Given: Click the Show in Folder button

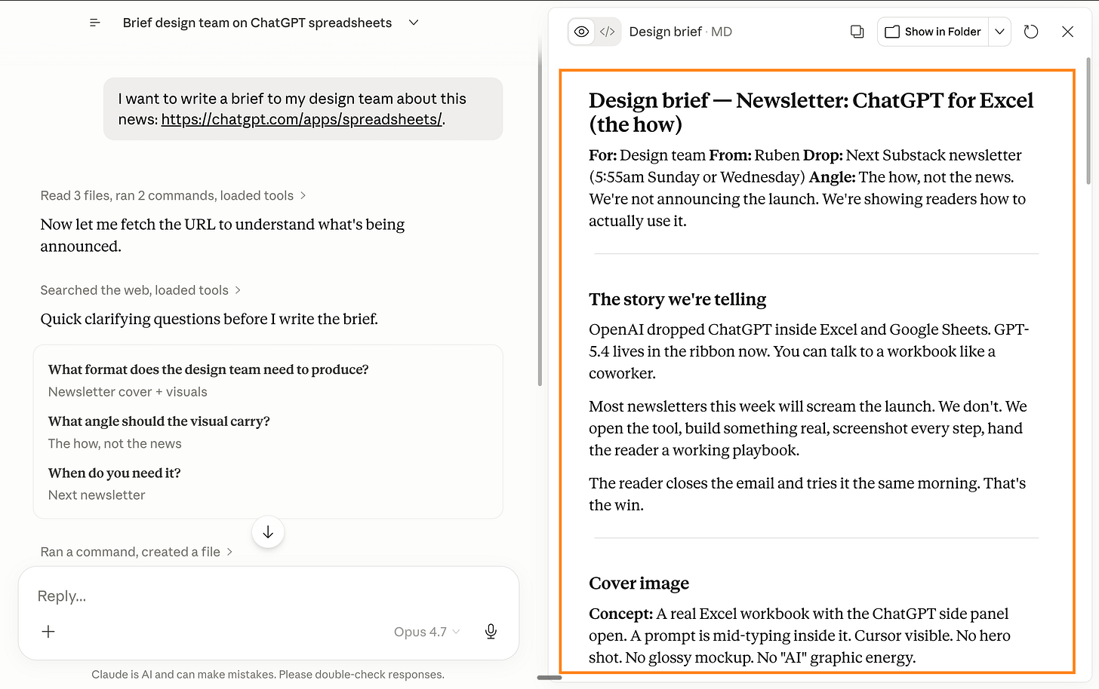Looking at the screenshot, I should tap(933, 32).
